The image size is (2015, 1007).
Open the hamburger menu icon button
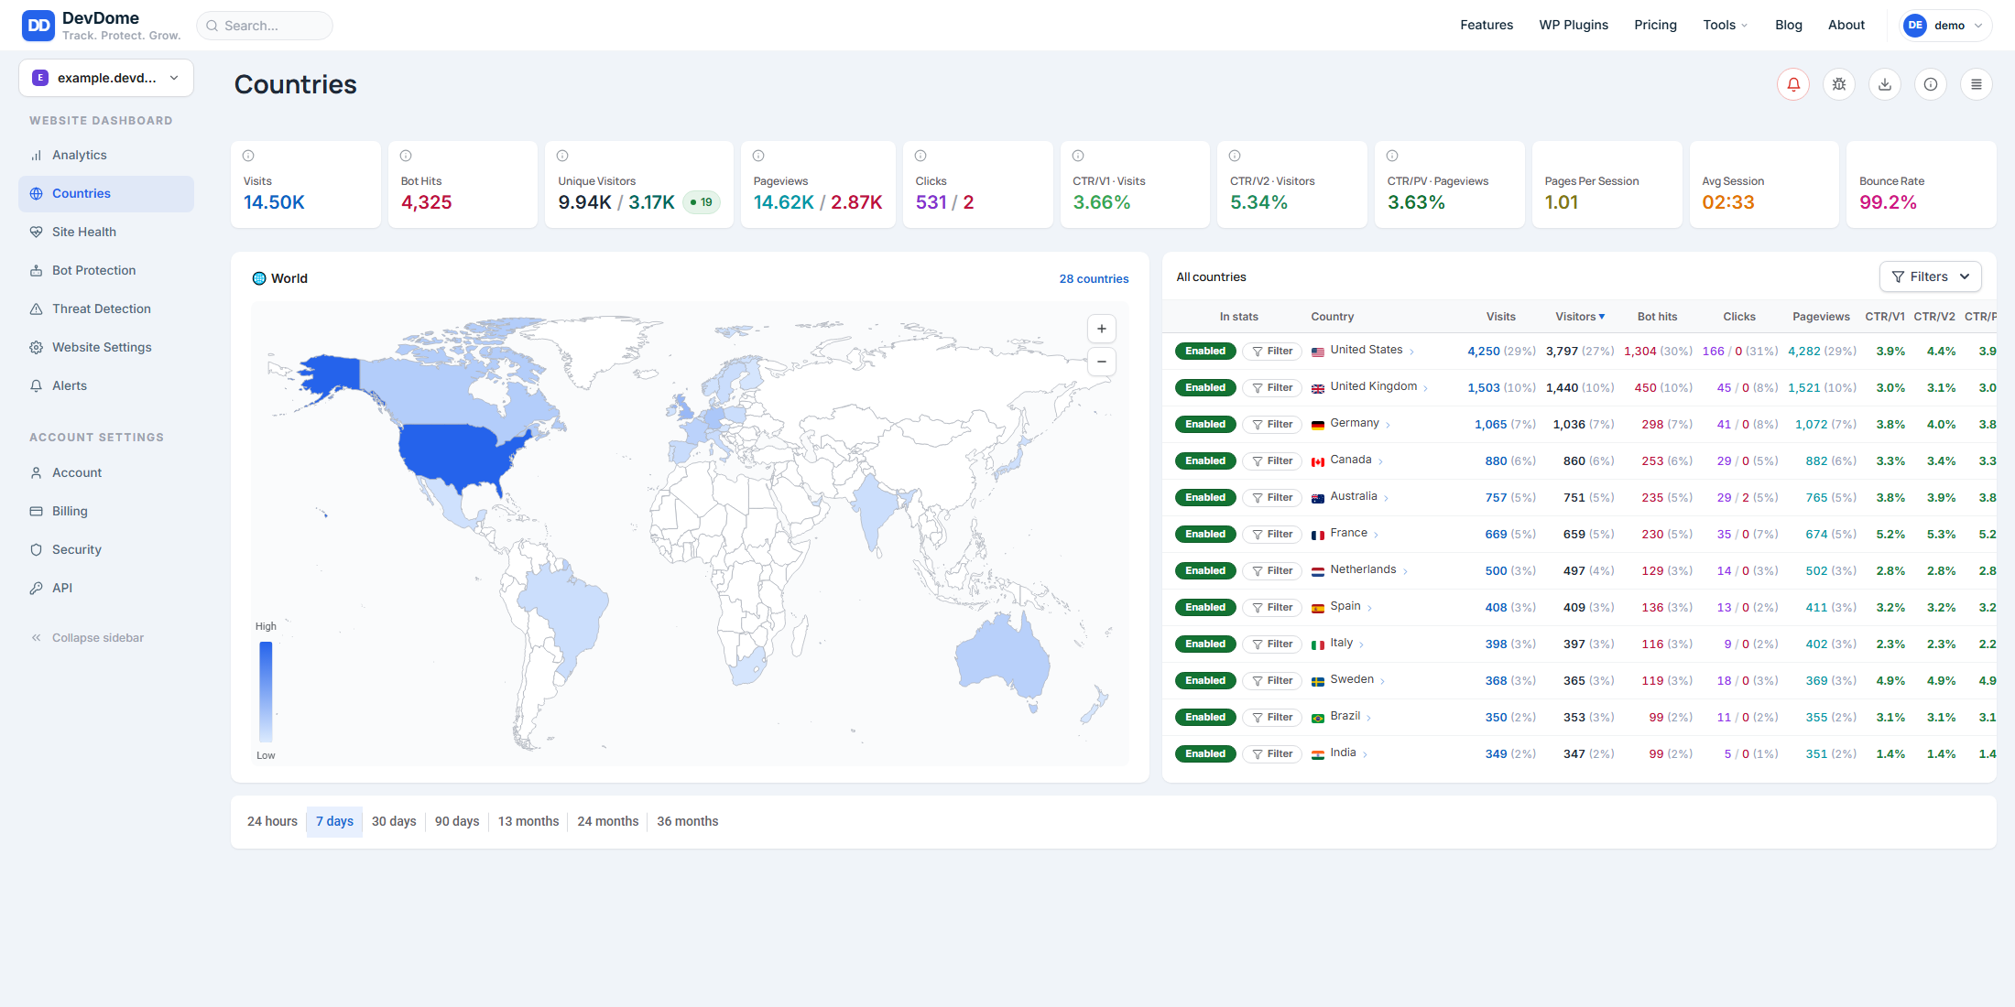pos(1977,84)
